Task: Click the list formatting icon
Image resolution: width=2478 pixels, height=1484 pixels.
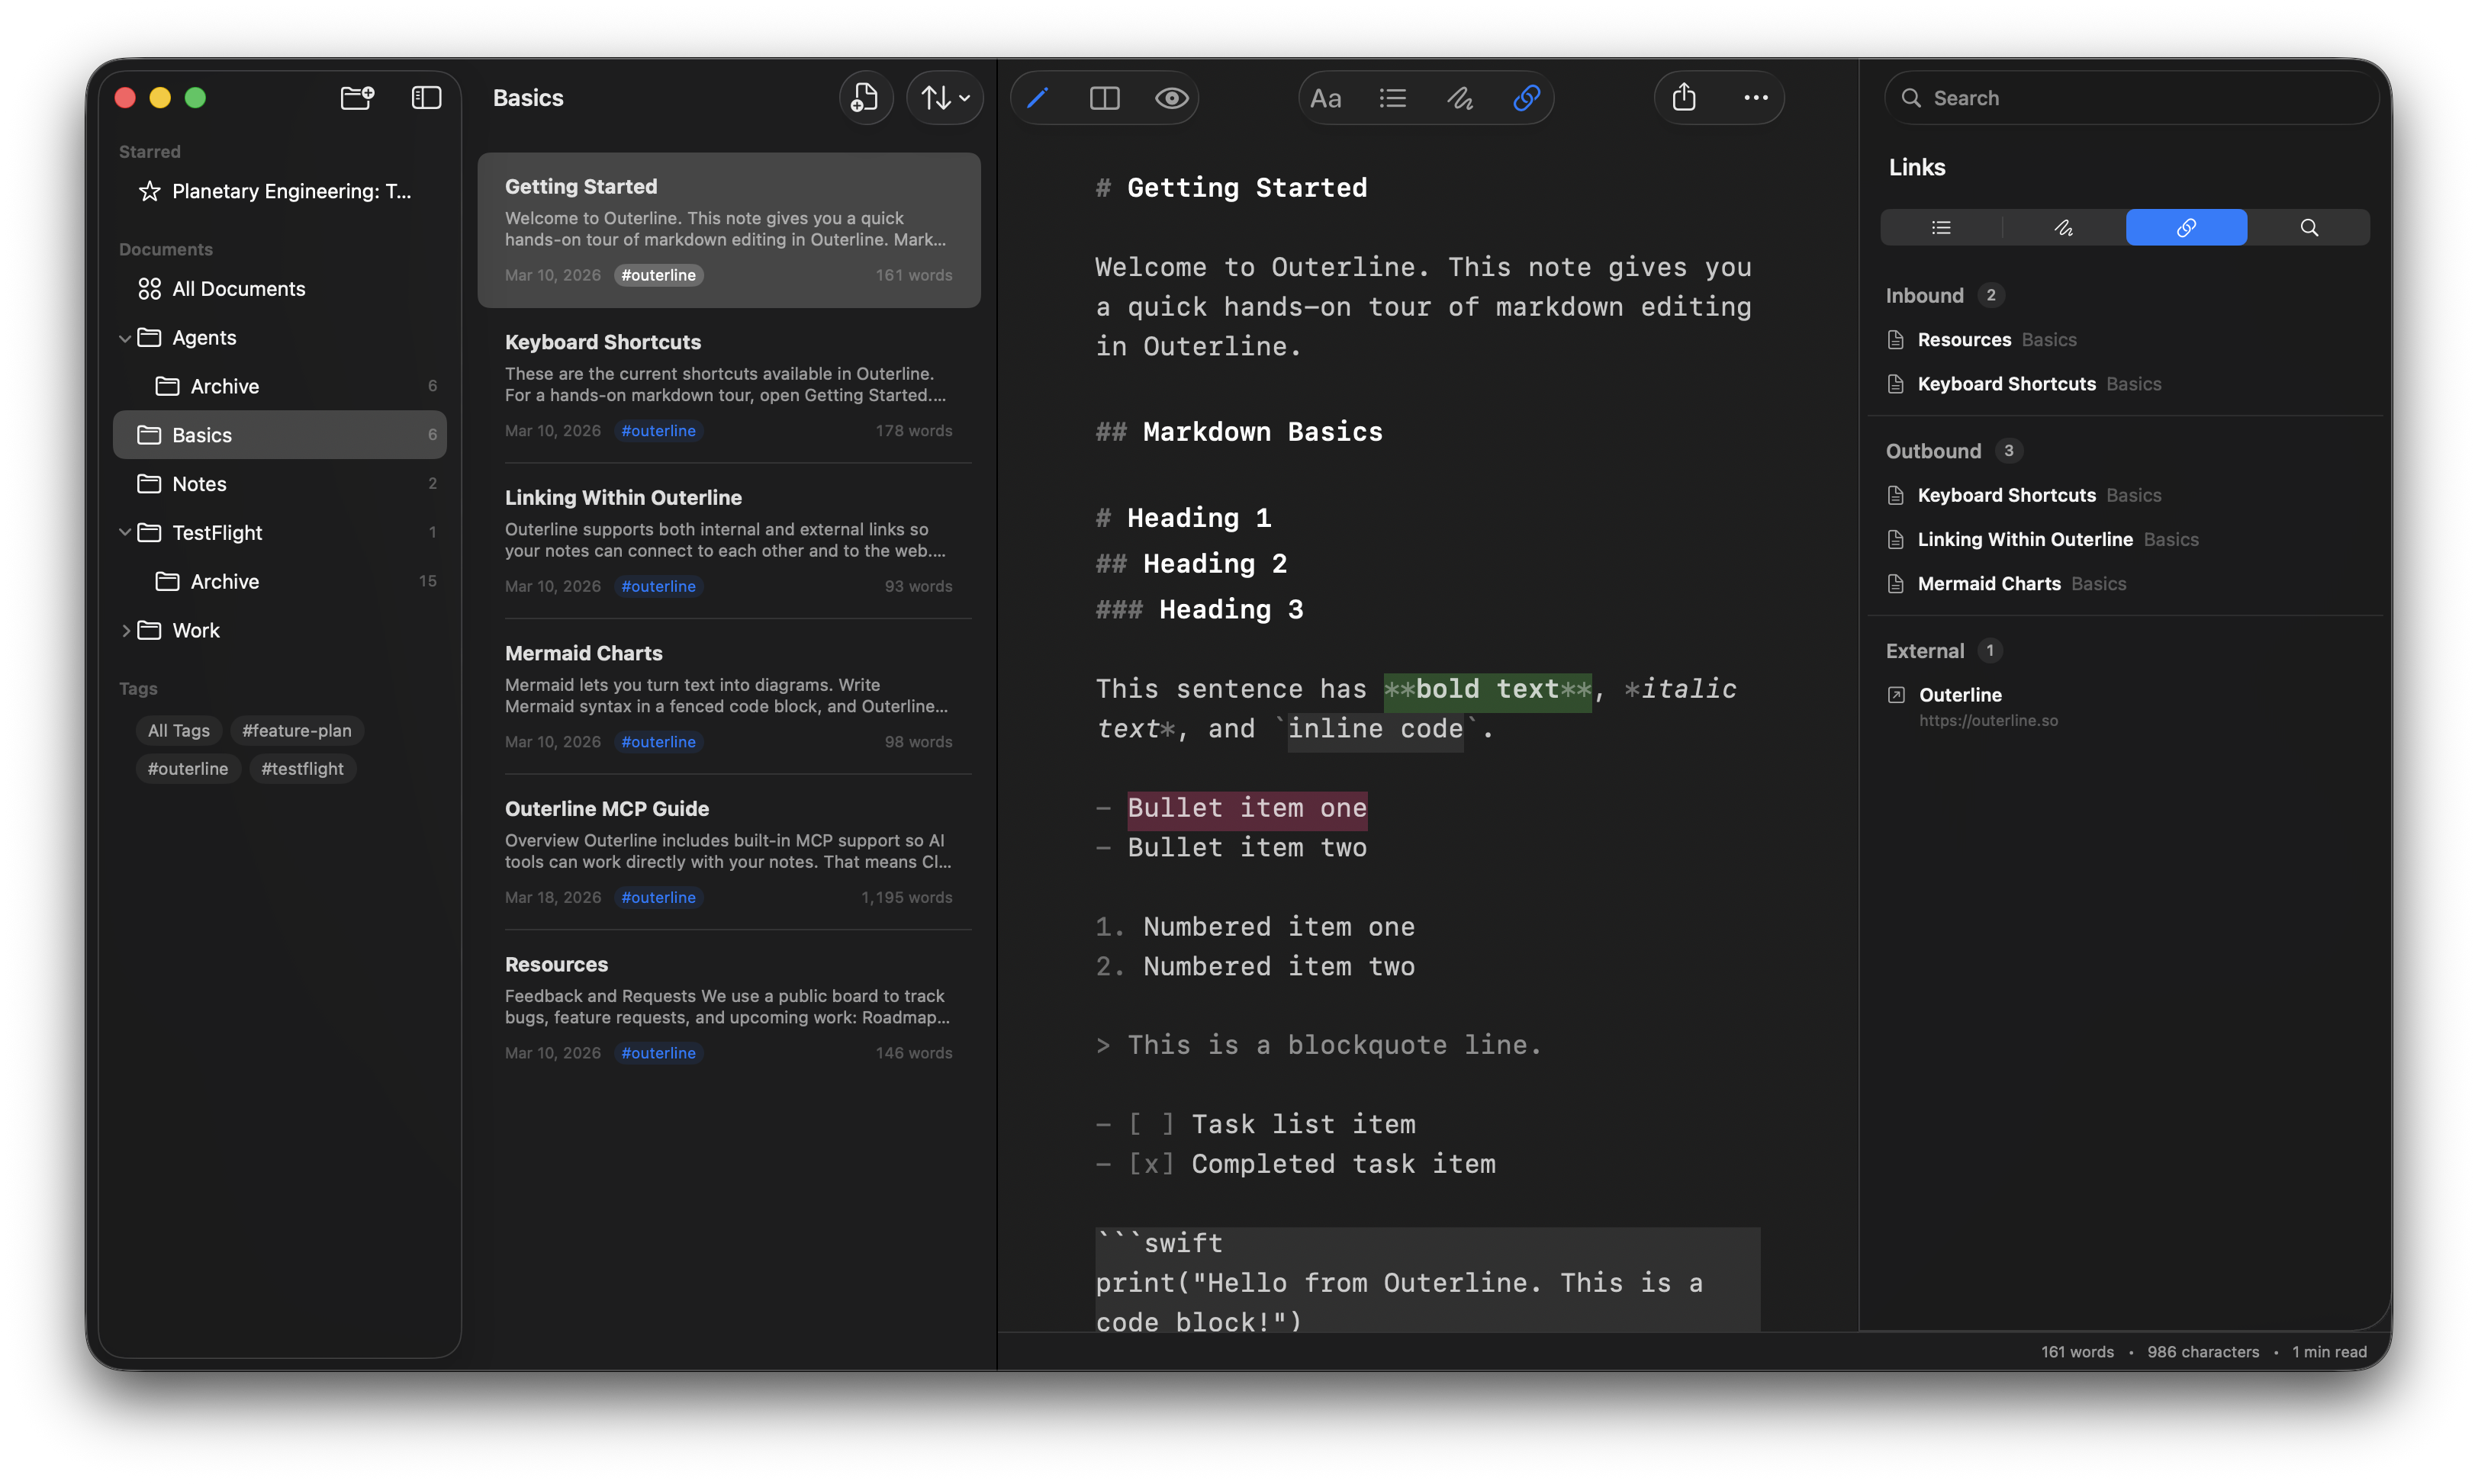Action: (1392, 97)
